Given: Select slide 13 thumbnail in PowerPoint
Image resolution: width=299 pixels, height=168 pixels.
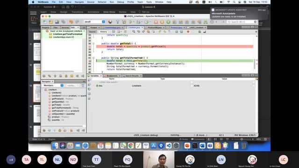Looking at the screenshot, I should pyautogui.click(x=37, y=93).
